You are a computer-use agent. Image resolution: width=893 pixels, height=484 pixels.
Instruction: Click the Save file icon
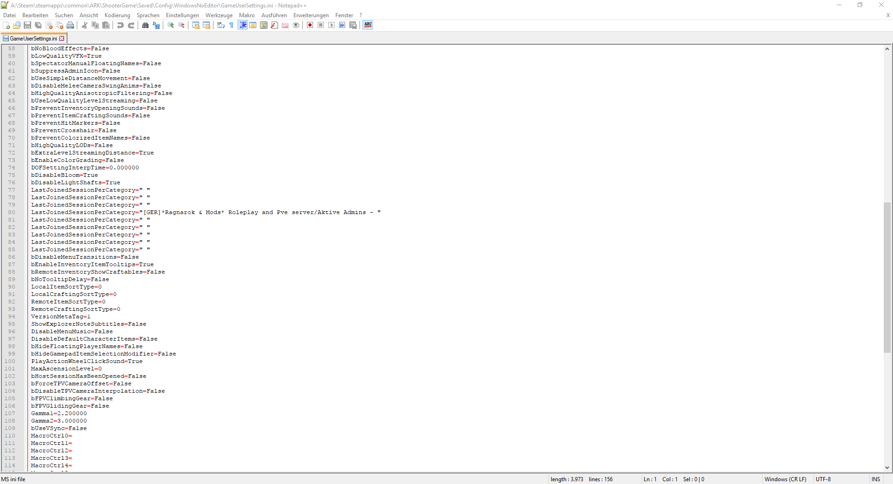pos(27,25)
